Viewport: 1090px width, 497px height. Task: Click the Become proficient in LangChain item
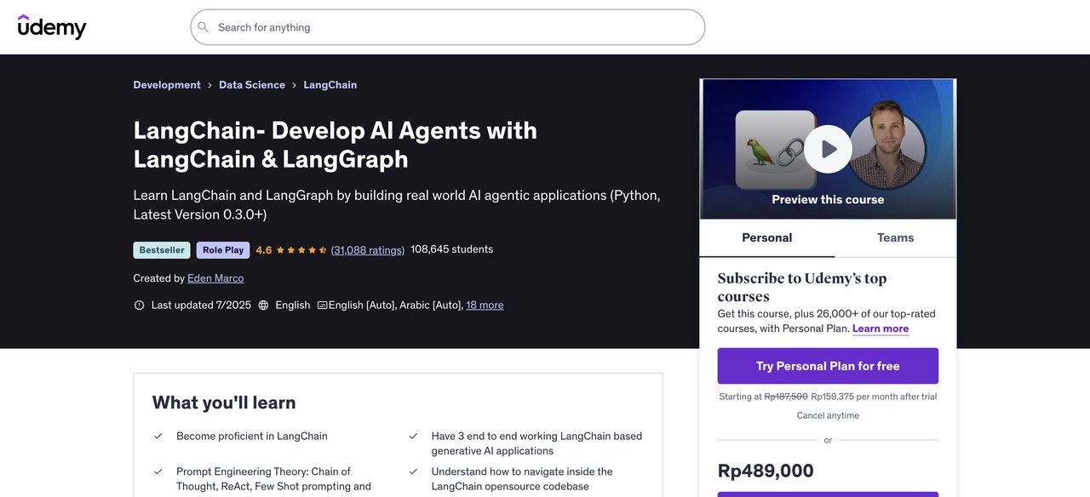coord(252,436)
